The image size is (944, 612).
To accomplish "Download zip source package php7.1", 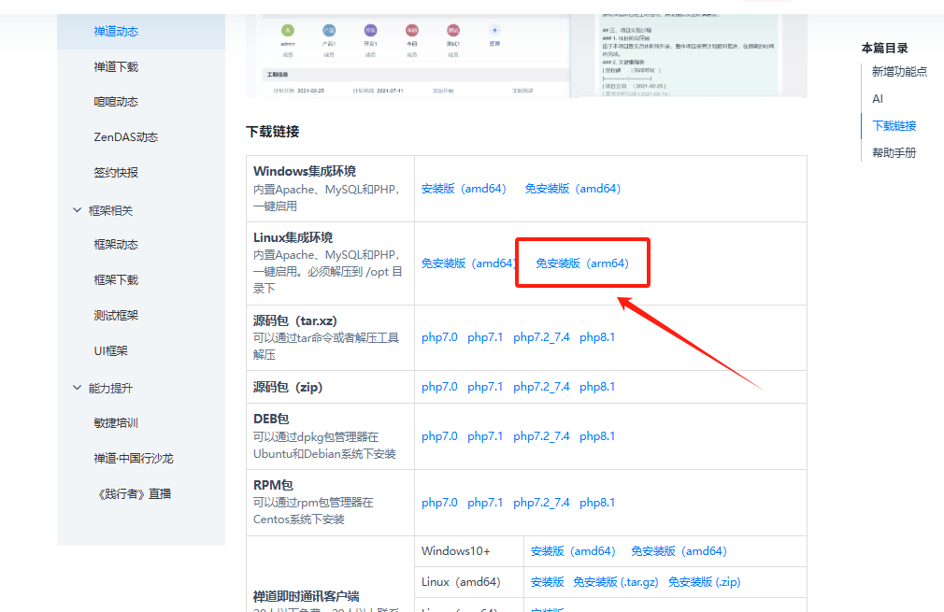I will click(485, 387).
